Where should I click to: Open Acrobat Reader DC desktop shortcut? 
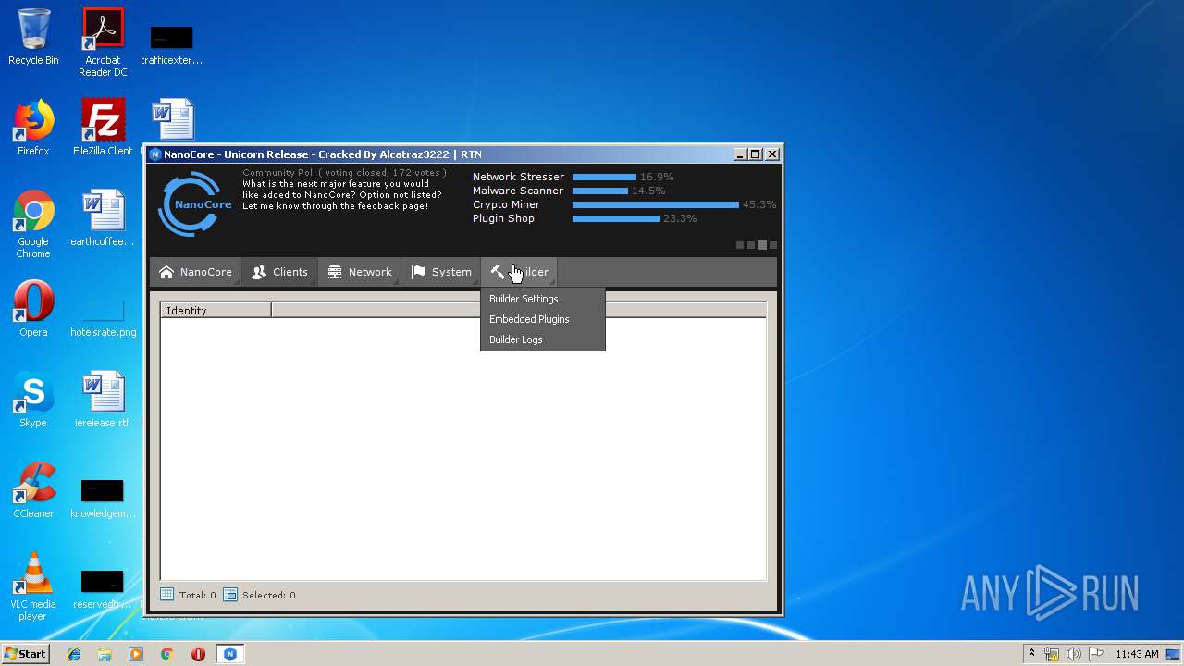pyautogui.click(x=103, y=43)
